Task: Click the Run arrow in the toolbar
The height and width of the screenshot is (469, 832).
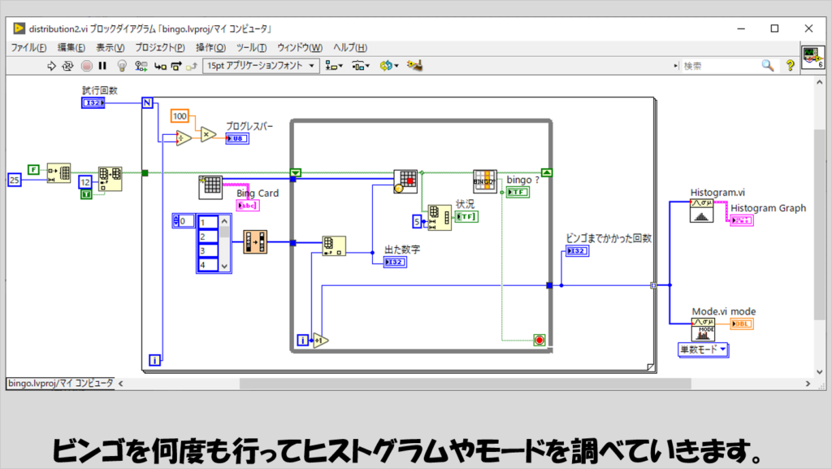Action: pyautogui.click(x=52, y=66)
